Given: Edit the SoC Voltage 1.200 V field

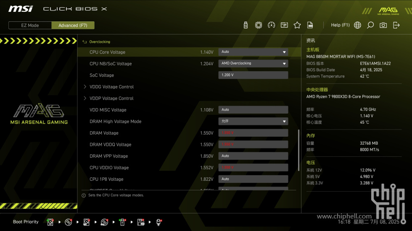Looking at the screenshot, I should point(253,75).
